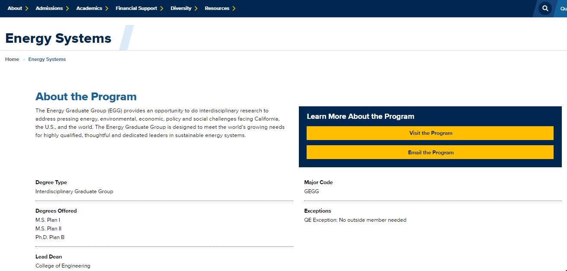Open the partially visible Quick links item

point(563,9)
